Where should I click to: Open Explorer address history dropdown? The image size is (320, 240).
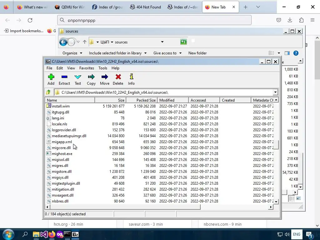[x=162, y=42]
